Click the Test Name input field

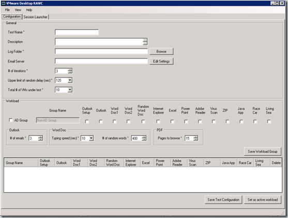click(77, 32)
